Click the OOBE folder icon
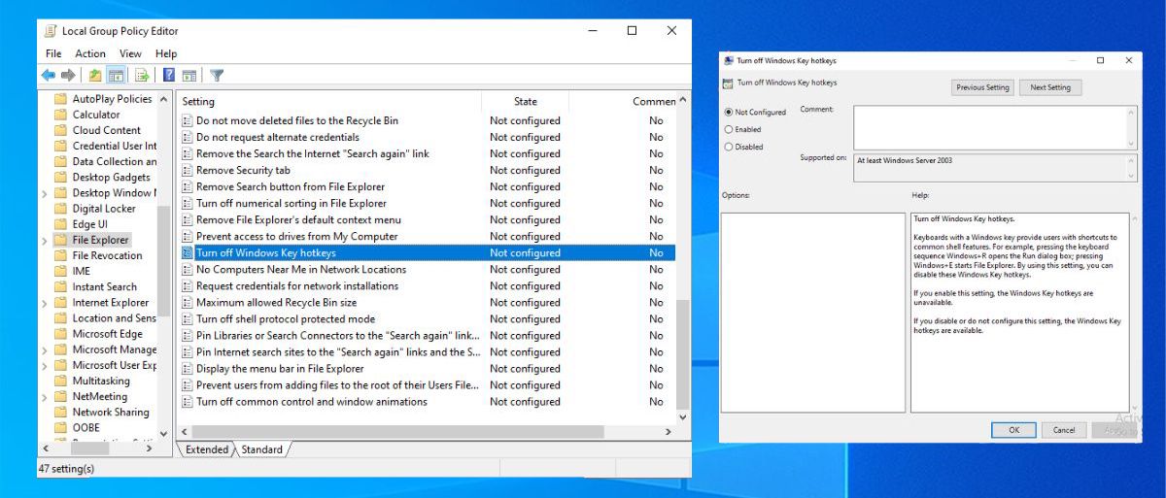The height and width of the screenshot is (498, 1166). coord(60,428)
